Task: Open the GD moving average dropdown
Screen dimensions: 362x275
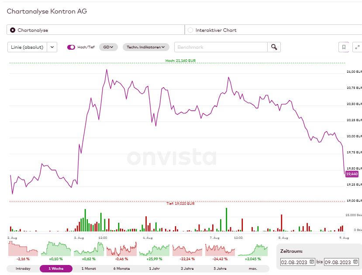Action: tap(107, 47)
